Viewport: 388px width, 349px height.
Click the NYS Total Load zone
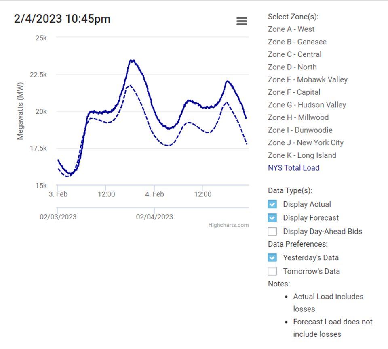pos(293,168)
